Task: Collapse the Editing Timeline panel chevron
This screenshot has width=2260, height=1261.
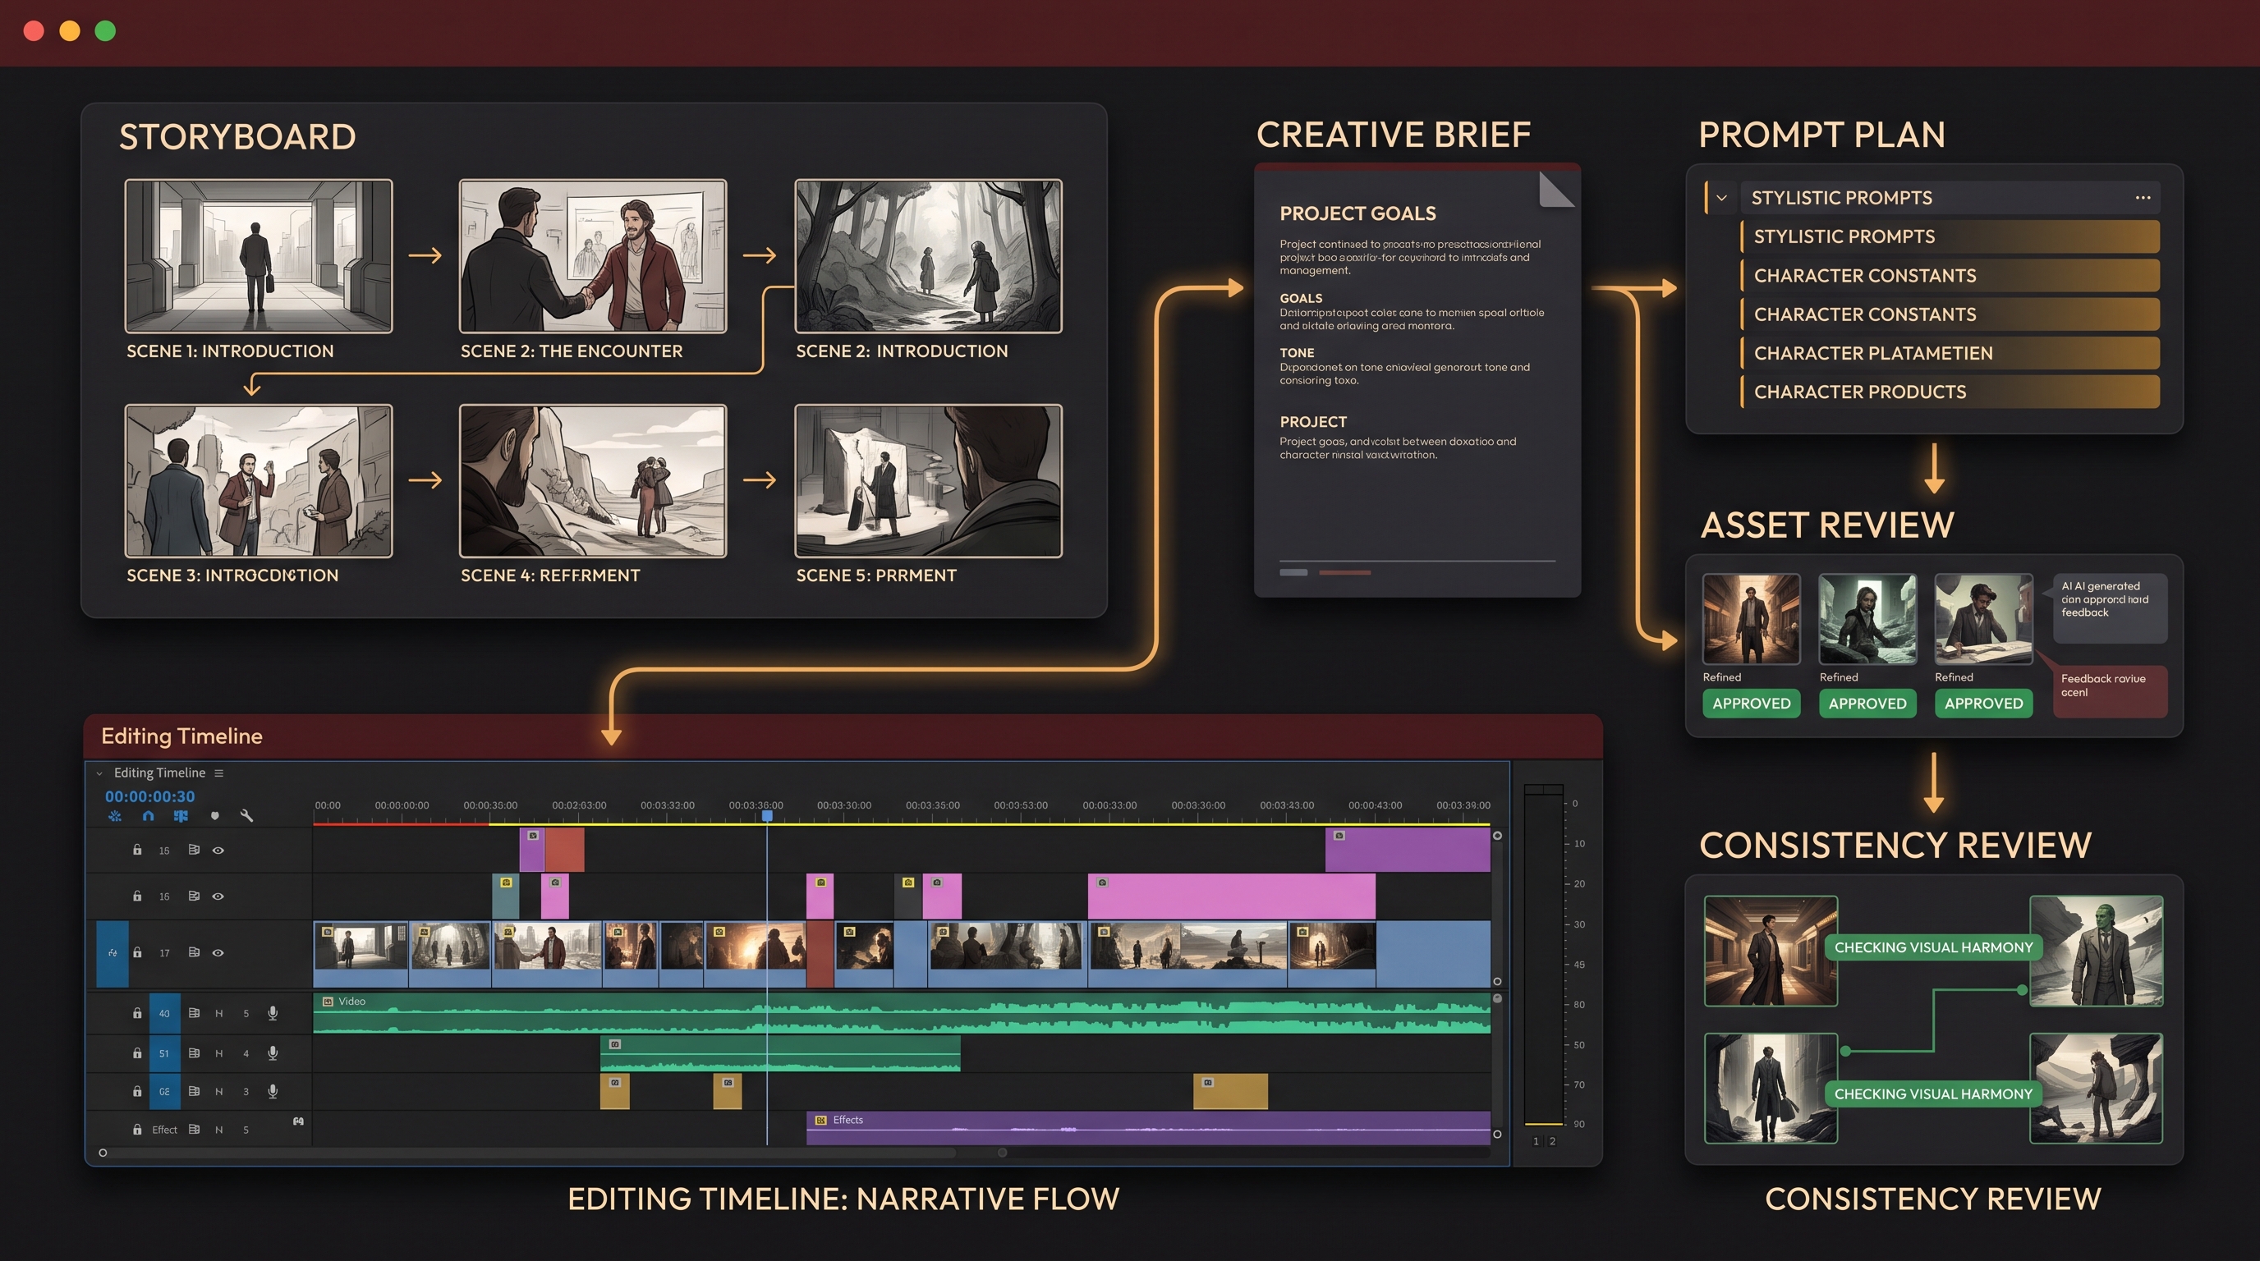Action: (x=99, y=773)
